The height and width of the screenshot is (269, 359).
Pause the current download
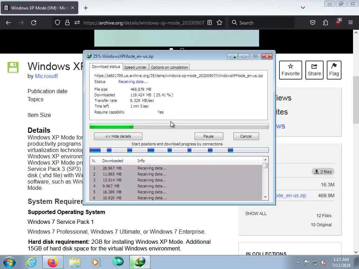pos(209,136)
